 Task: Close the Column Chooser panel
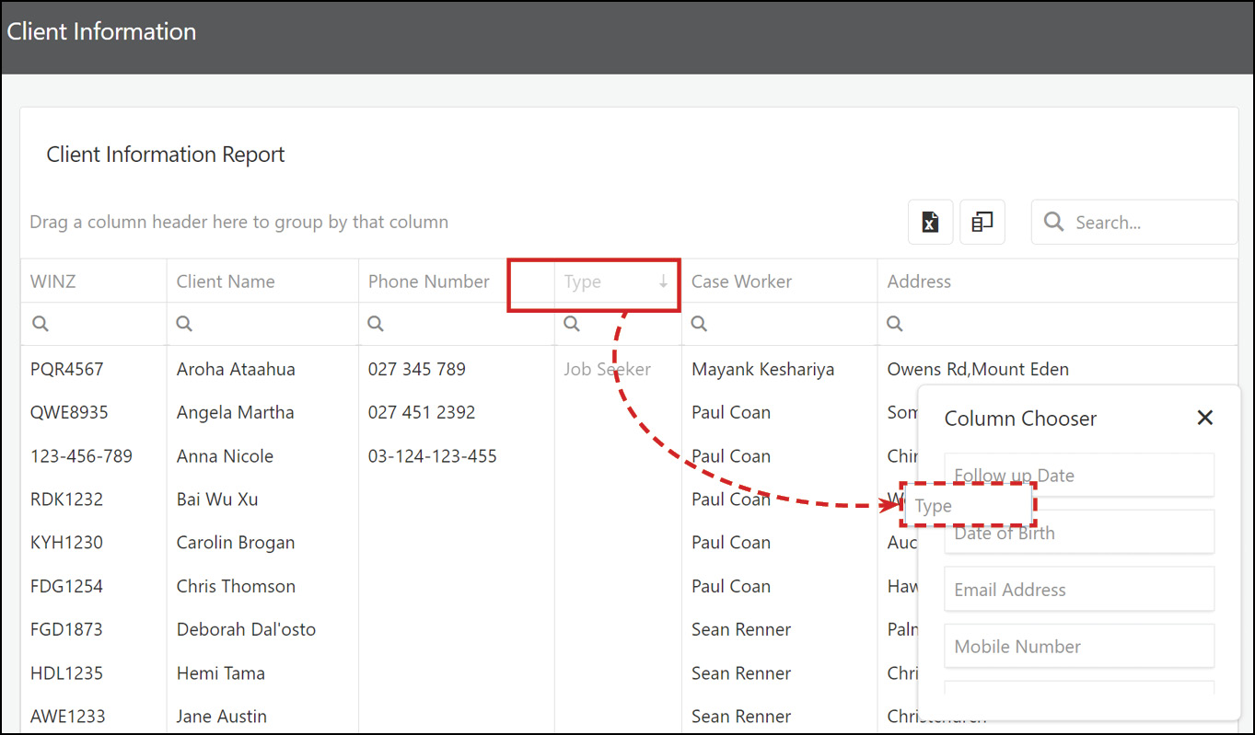point(1204,418)
